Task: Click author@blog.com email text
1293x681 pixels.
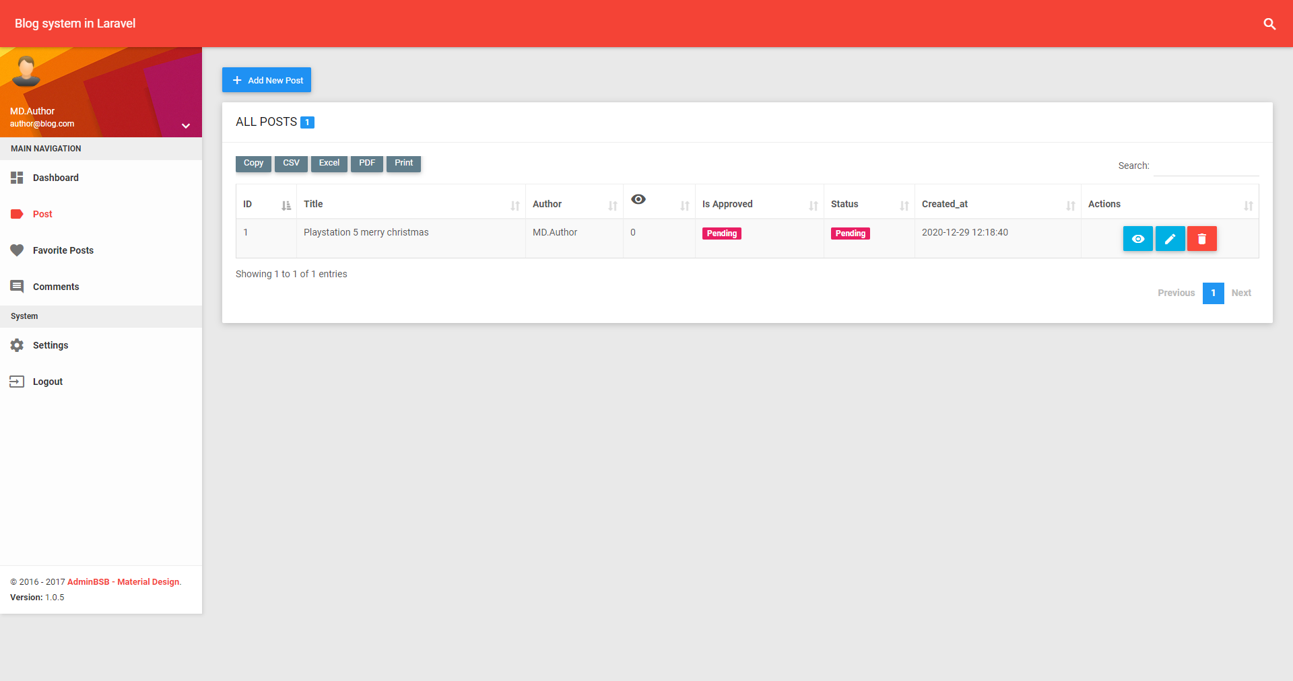Action: (x=42, y=124)
